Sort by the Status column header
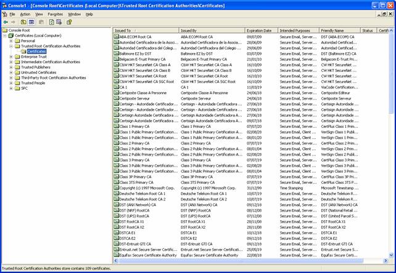The height and width of the screenshot is (273, 396). (x=368, y=31)
